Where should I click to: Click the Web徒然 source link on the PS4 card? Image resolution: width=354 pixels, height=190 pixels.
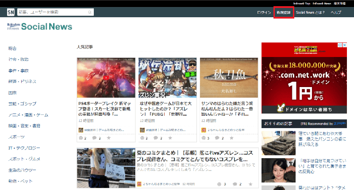(x=104, y=130)
